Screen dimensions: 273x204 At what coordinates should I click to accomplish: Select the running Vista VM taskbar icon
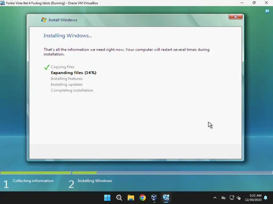[x=166, y=198]
